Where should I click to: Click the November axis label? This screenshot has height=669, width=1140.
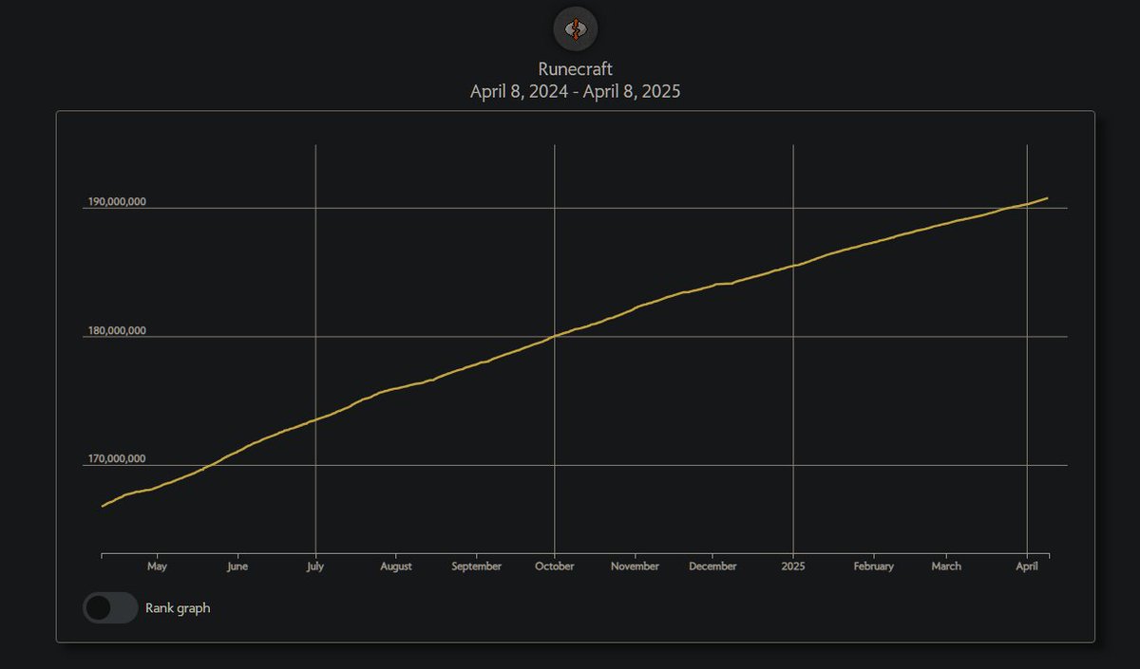pyautogui.click(x=635, y=567)
